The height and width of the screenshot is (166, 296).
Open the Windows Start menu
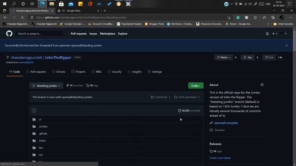pyautogui.click(x=5, y=4)
